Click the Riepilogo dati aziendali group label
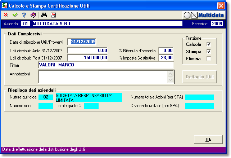The width and height of the screenshot is (231, 158). [x=32, y=90]
